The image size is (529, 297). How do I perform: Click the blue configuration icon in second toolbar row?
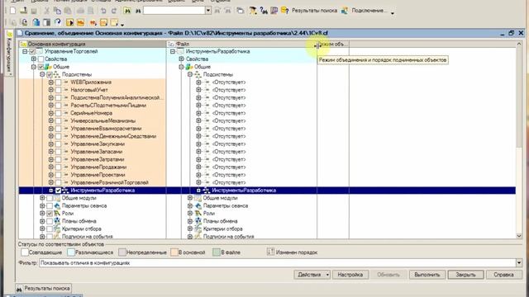[x=36, y=22]
